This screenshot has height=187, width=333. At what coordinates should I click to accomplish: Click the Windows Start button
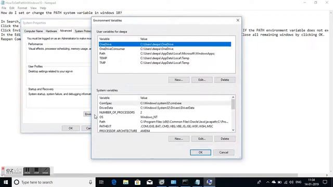coord(6,182)
